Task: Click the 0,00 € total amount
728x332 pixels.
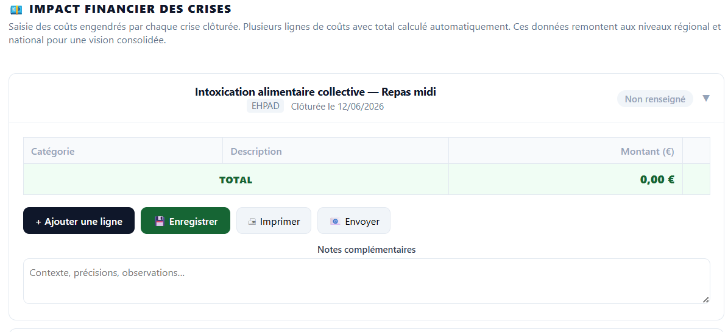Action: coord(657,180)
